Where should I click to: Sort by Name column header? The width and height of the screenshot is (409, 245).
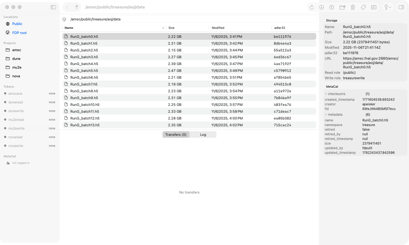click(x=114, y=28)
